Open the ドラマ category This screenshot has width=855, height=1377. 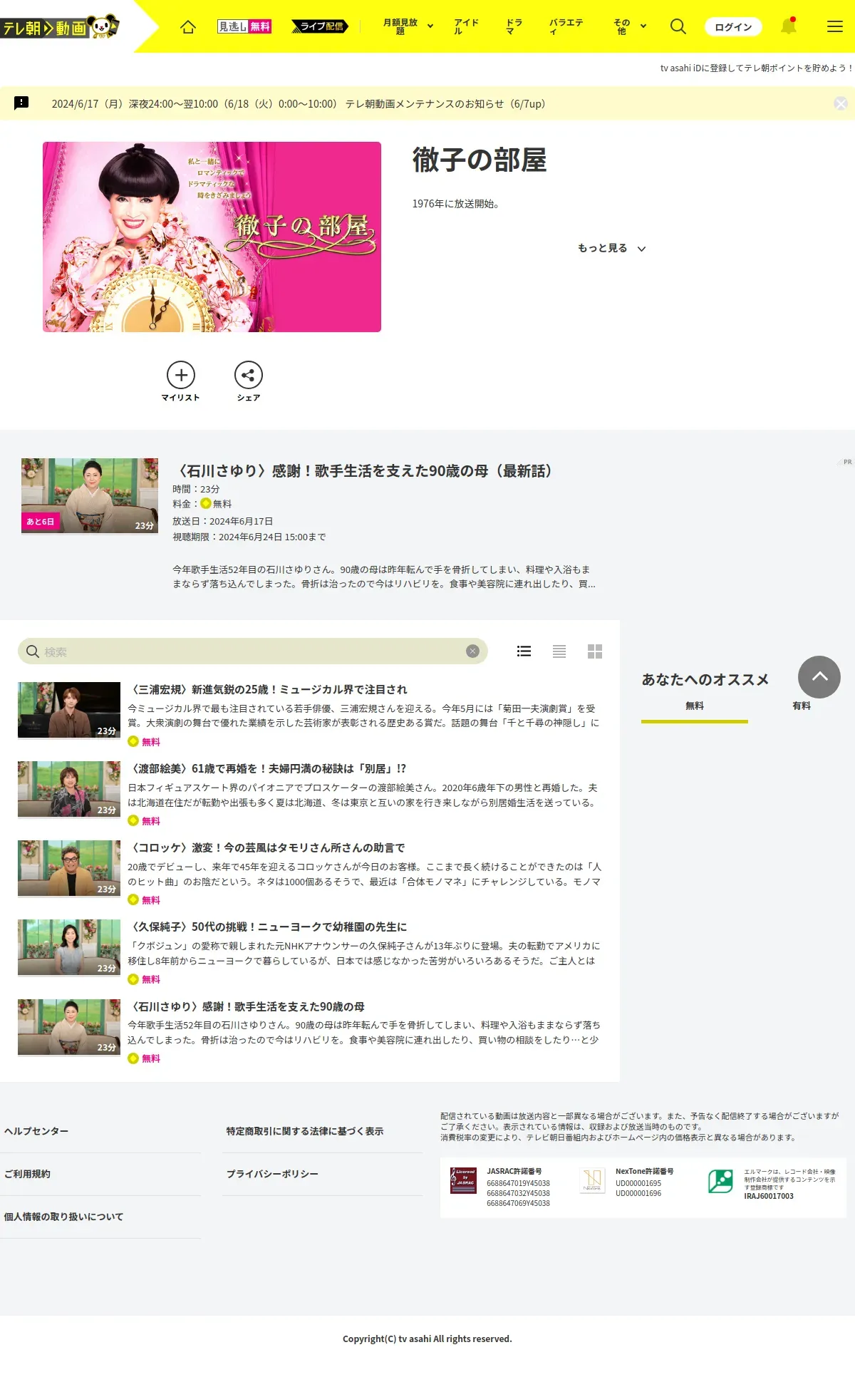pyautogui.click(x=514, y=26)
